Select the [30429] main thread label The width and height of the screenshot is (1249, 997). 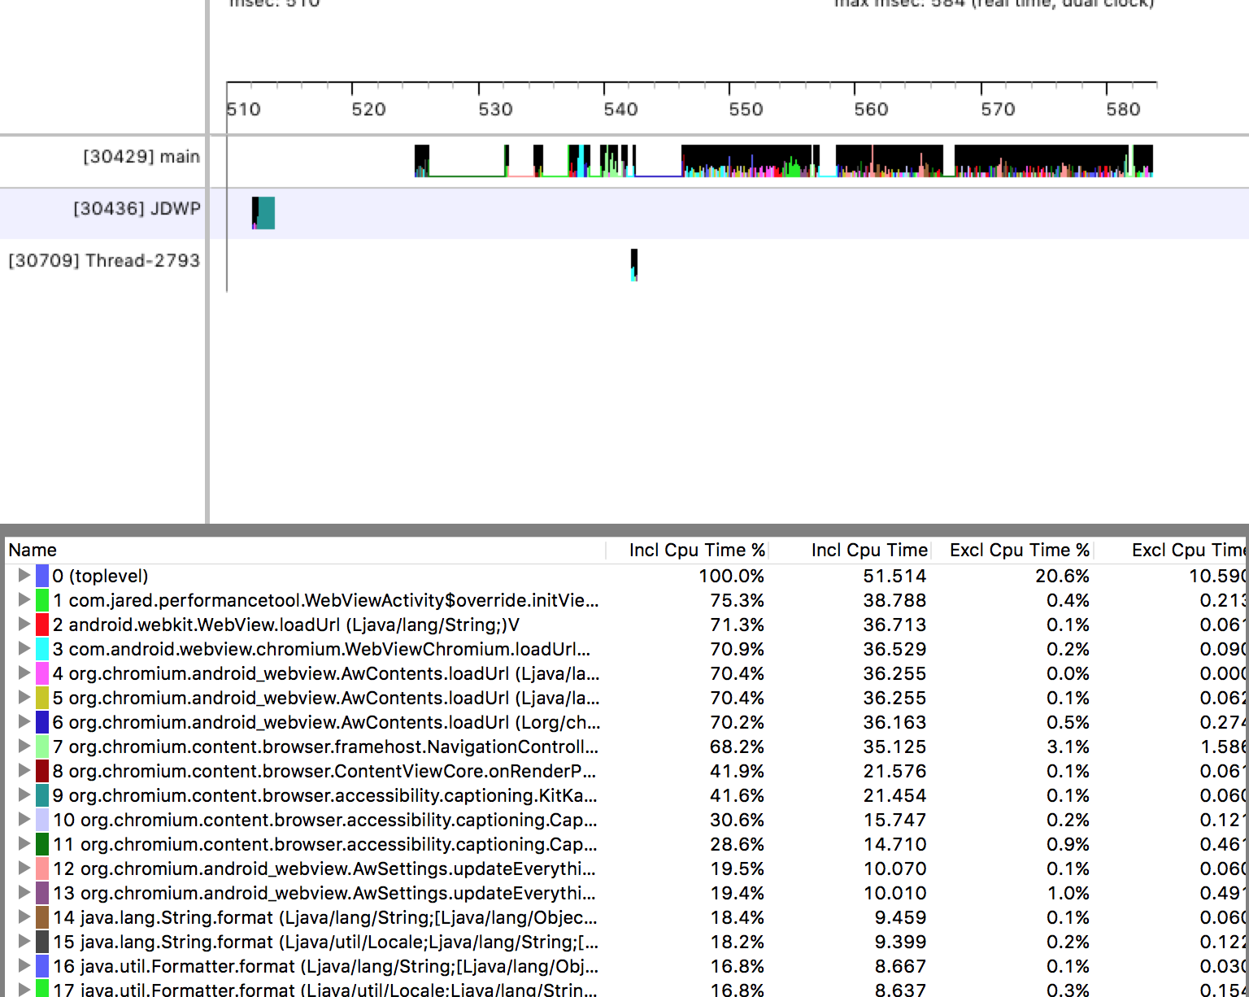coord(141,157)
